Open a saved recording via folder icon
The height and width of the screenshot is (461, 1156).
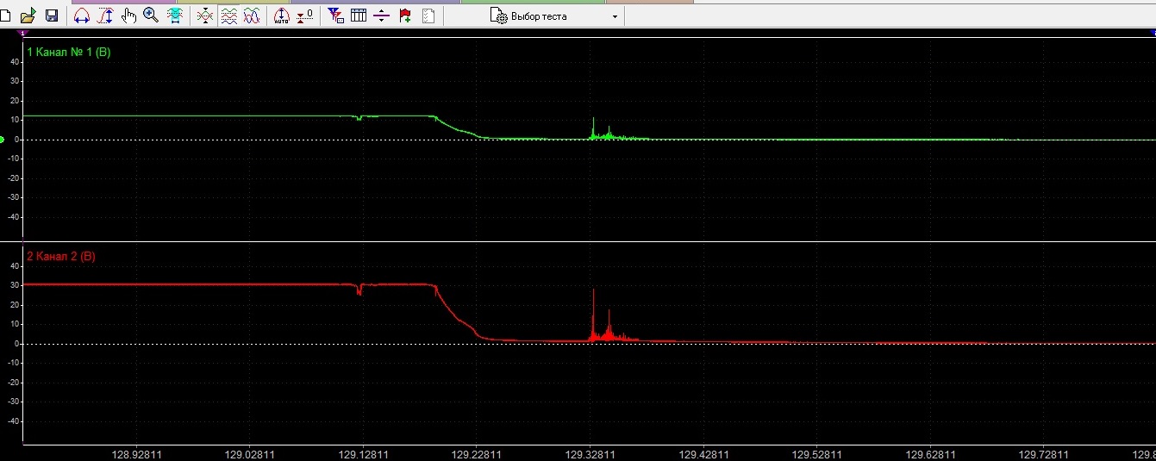[28, 16]
